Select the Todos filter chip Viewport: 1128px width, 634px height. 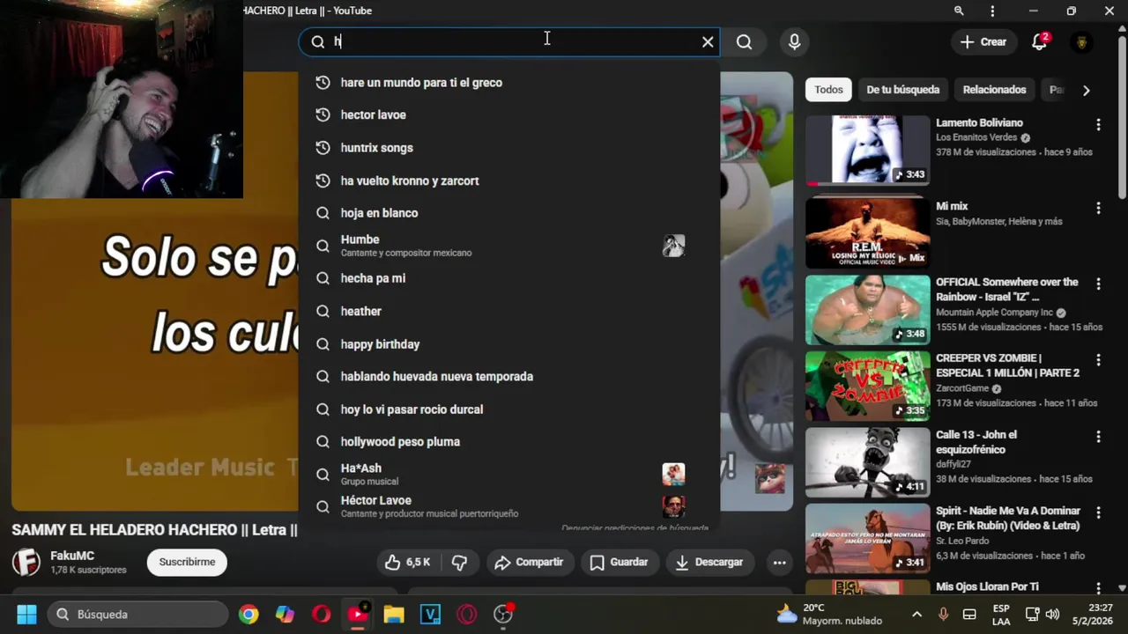pyautogui.click(x=828, y=90)
